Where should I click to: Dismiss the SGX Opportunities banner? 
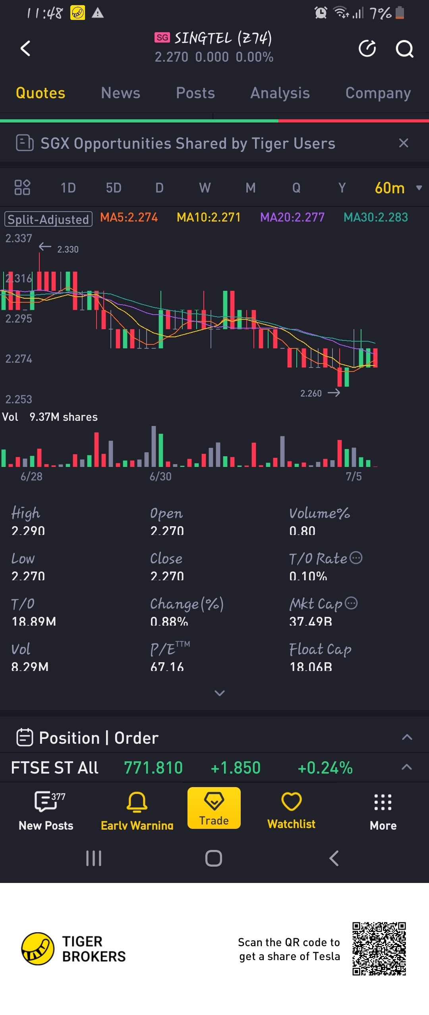click(x=404, y=143)
